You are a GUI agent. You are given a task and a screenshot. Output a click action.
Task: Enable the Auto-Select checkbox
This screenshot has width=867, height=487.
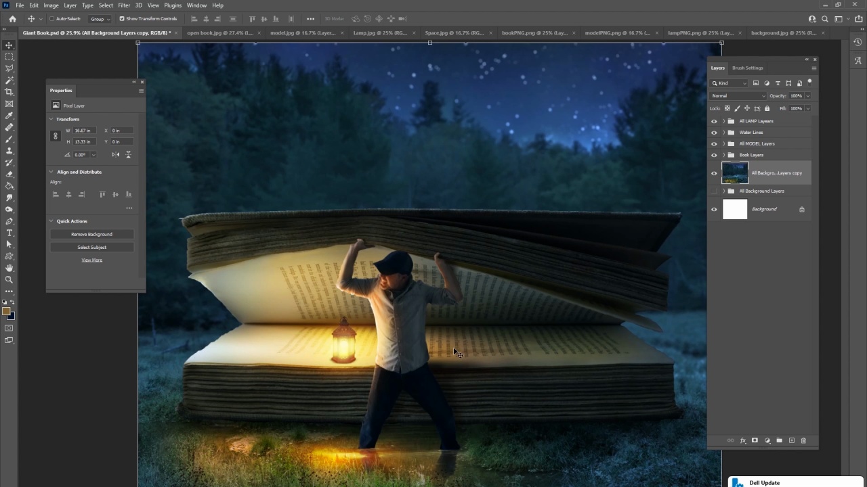tap(51, 19)
